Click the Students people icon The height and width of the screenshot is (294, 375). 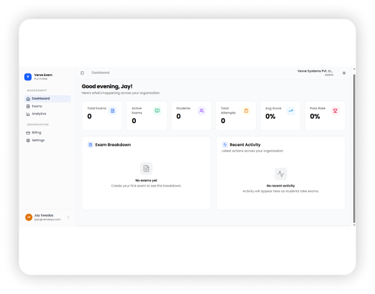pyautogui.click(x=202, y=111)
